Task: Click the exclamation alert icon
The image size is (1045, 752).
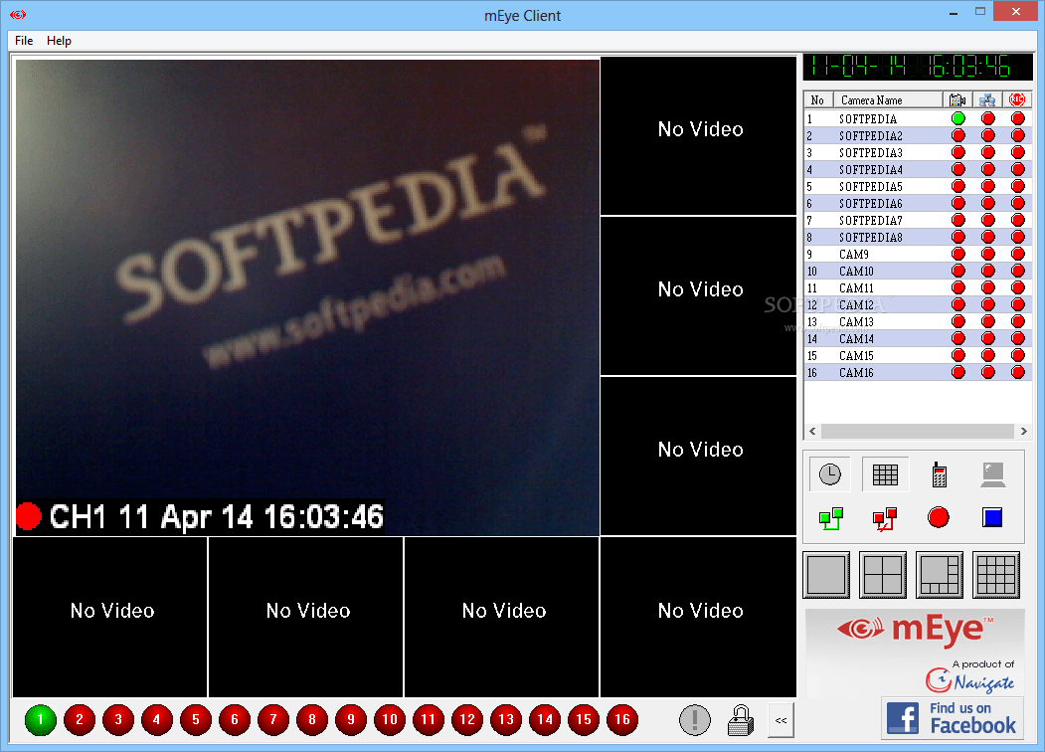Action: (694, 720)
